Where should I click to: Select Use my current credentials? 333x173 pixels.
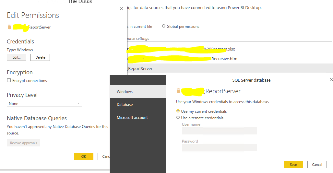tap(178, 111)
